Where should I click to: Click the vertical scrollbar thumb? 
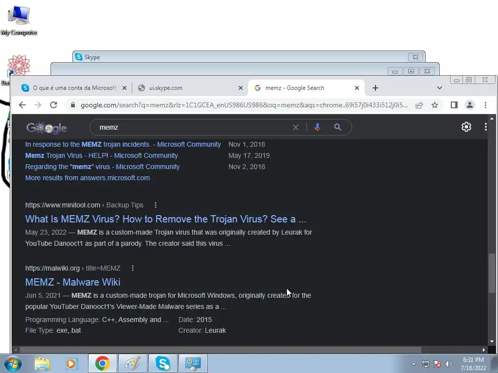[x=492, y=273]
